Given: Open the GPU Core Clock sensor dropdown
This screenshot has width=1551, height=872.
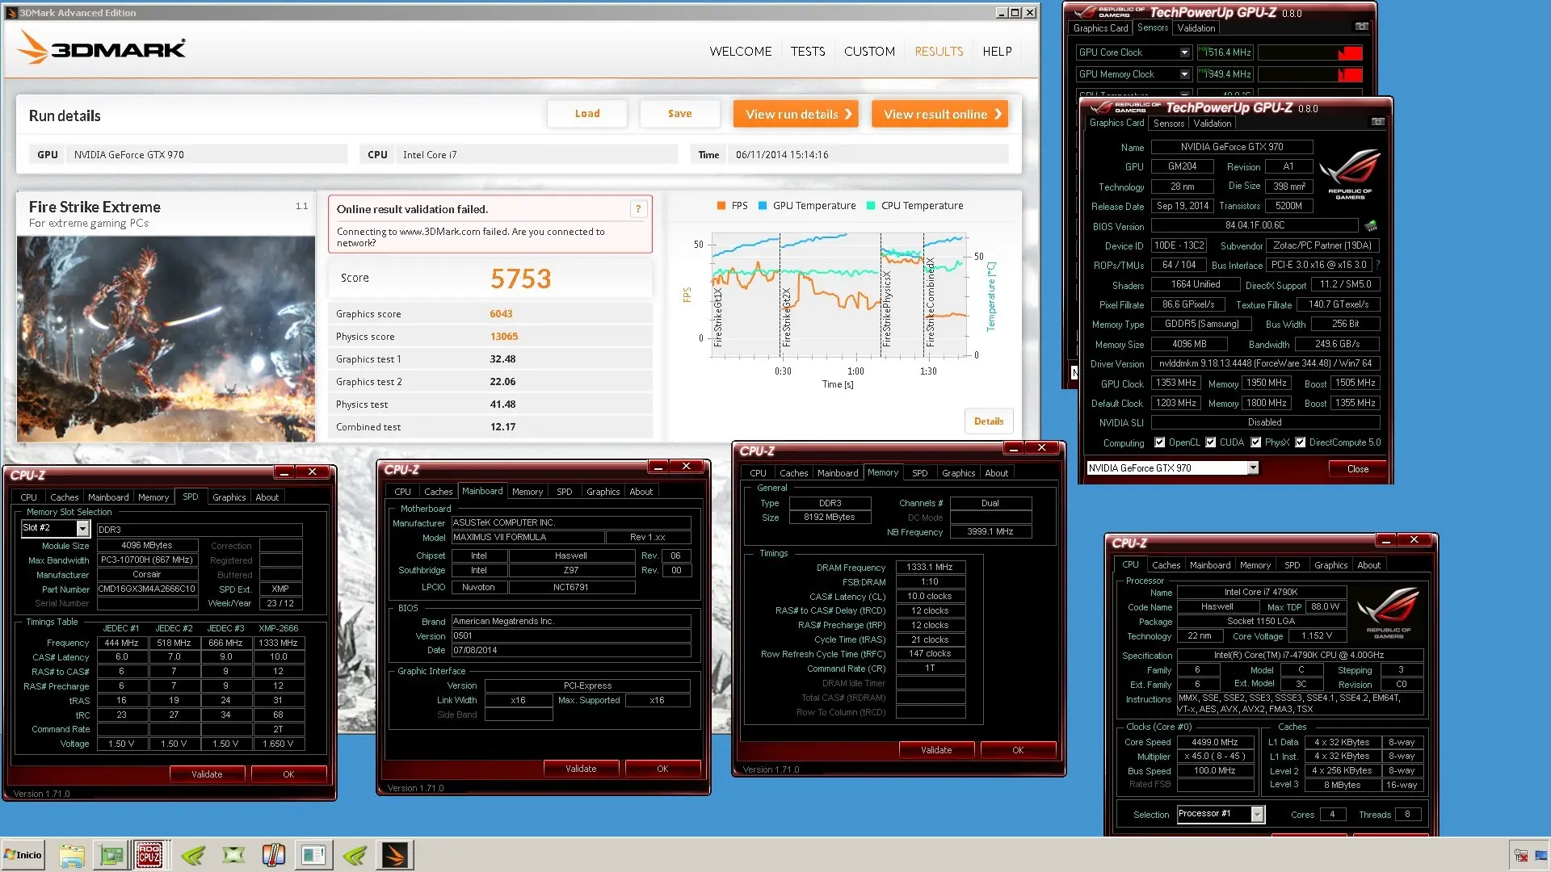Looking at the screenshot, I should [x=1184, y=52].
